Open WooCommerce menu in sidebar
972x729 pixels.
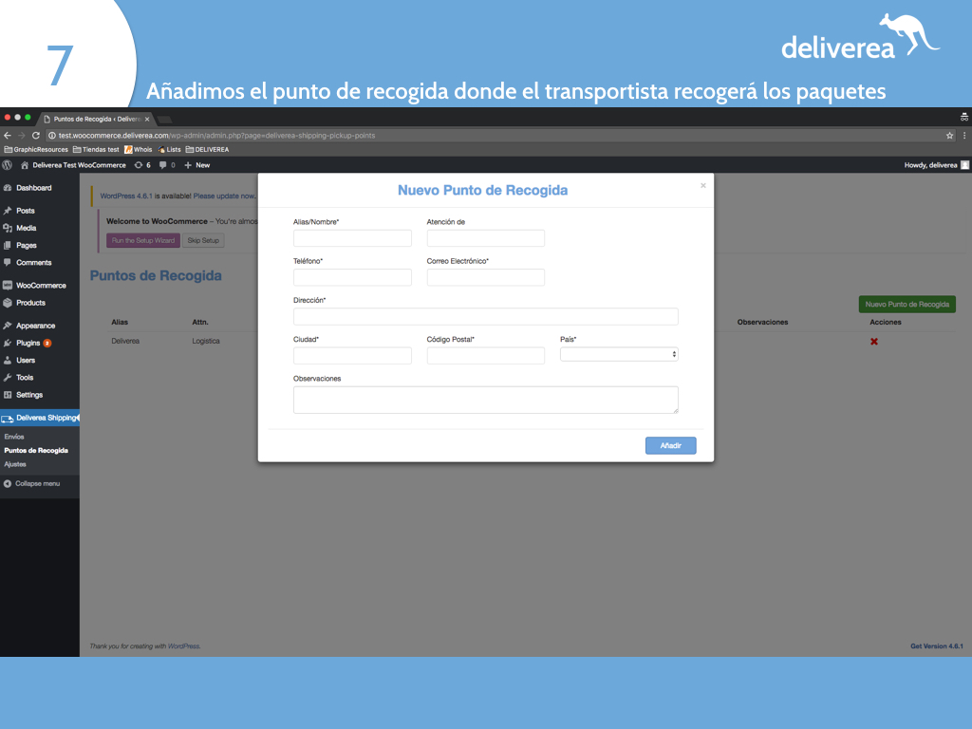click(40, 286)
